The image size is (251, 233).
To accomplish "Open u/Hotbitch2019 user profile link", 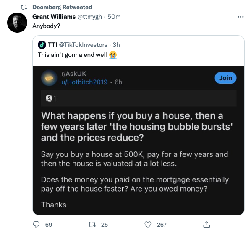I will [x=84, y=82].
